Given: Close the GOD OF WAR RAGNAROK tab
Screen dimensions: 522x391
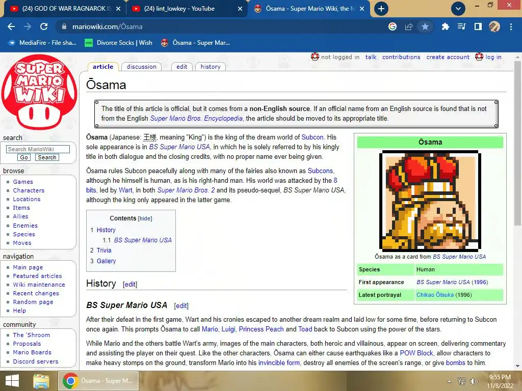Looking at the screenshot, I should tap(118, 9).
